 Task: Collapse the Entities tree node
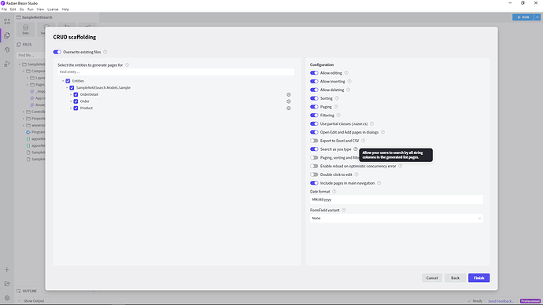(63, 81)
